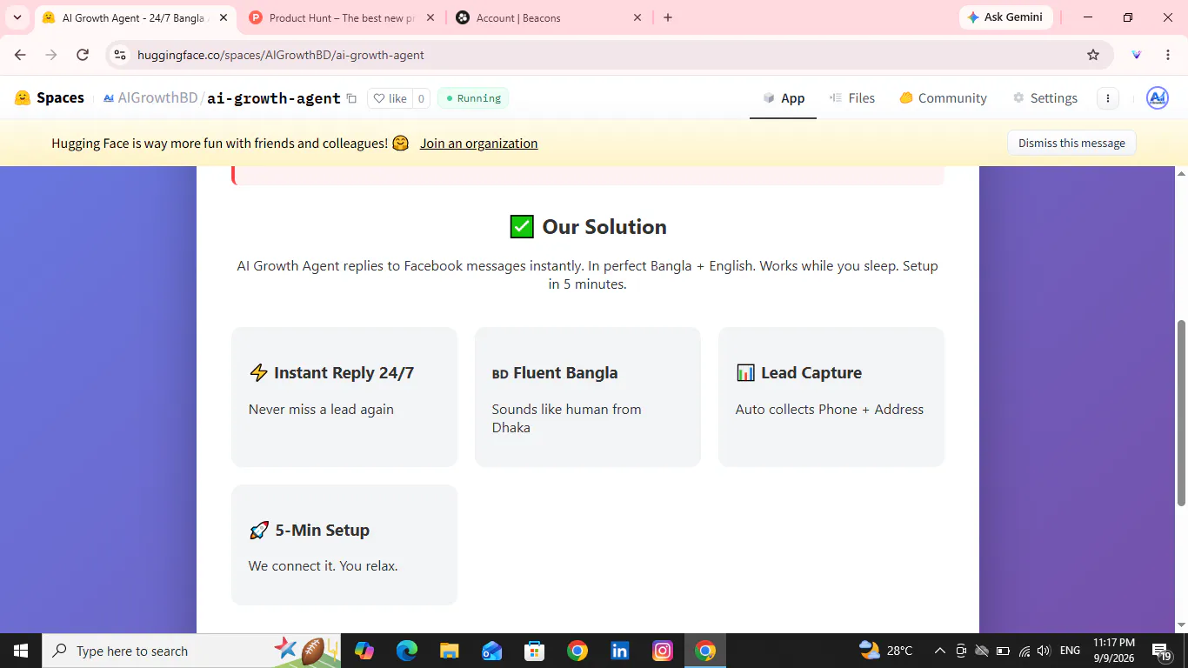1188x668 pixels.
Task: Click "Sounds like human from Dhaka" text
Action: [x=567, y=418]
